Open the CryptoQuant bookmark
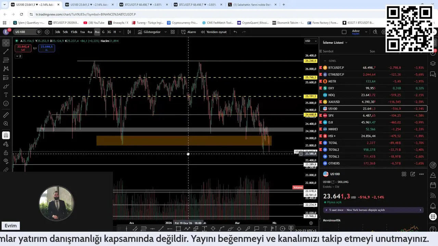 click(253, 23)
